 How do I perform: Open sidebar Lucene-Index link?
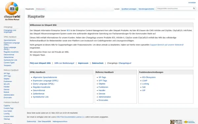coord(9,116)
